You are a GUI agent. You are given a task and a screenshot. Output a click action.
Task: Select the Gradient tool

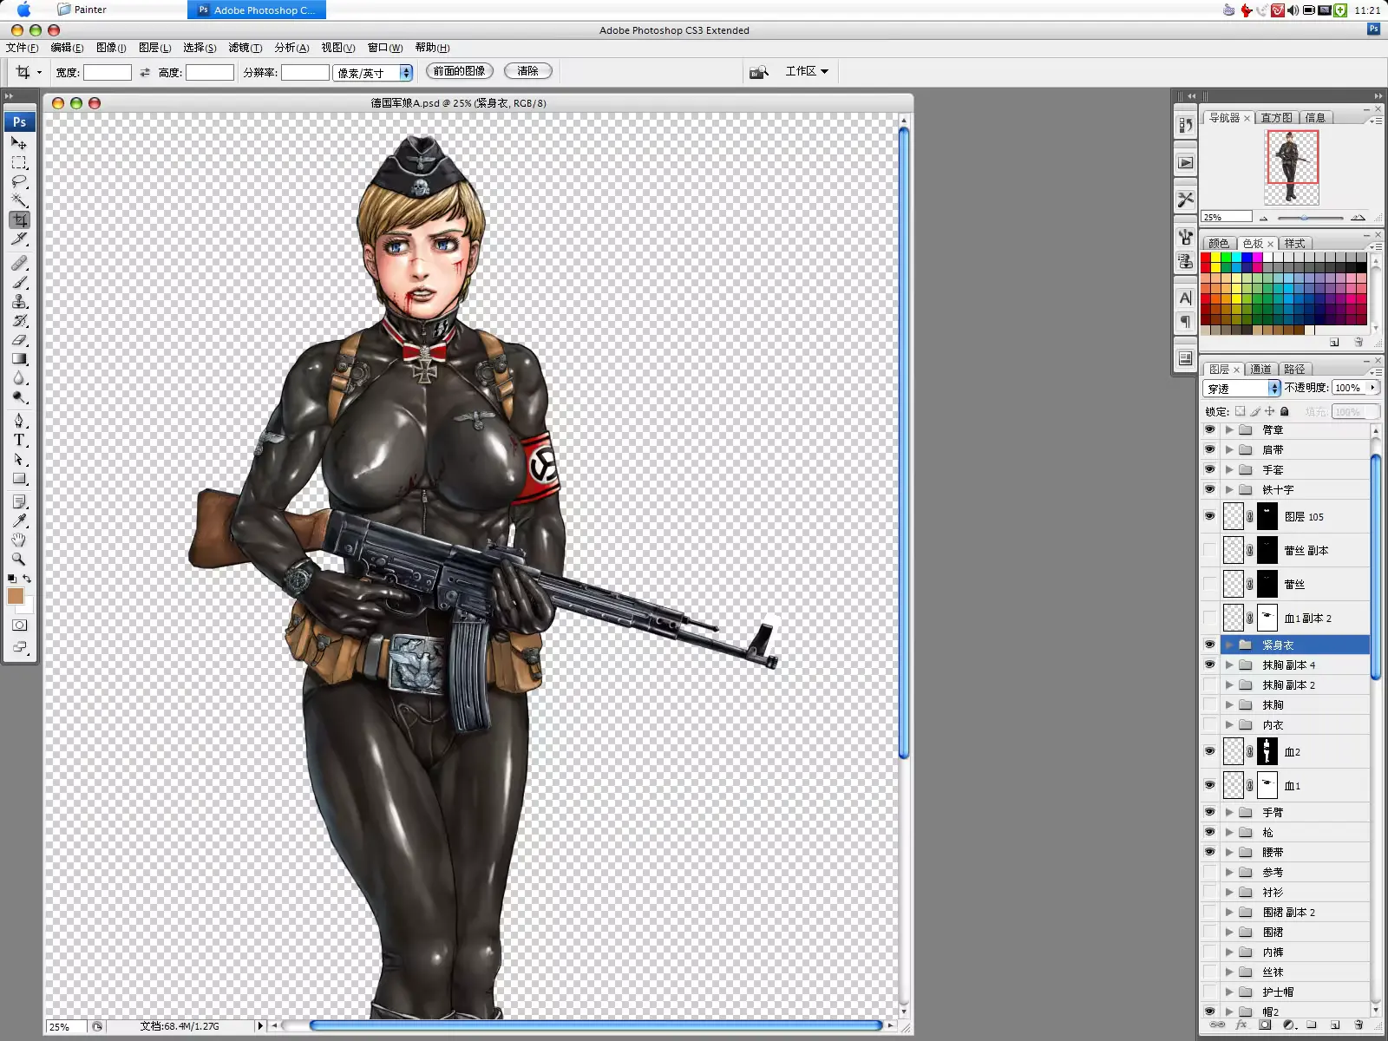click(19, 358)
